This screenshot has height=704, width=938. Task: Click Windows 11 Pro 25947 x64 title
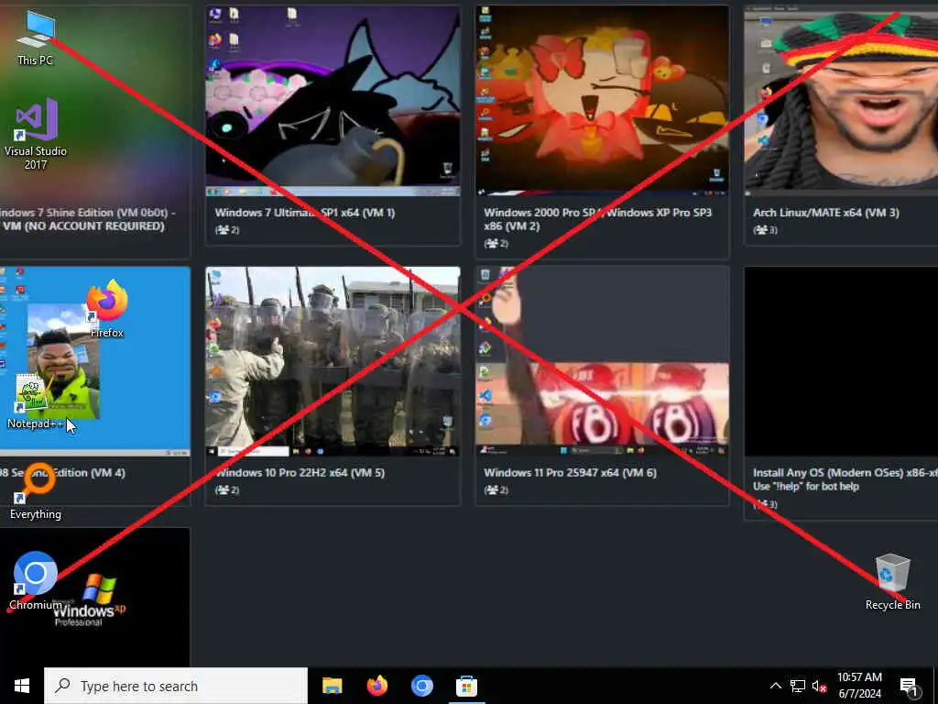[x=570, y=473]
